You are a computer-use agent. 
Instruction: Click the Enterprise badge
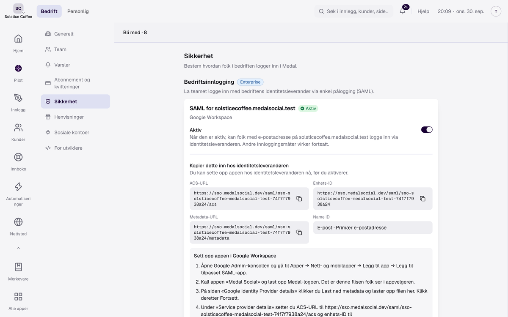[x=250, y=82]
